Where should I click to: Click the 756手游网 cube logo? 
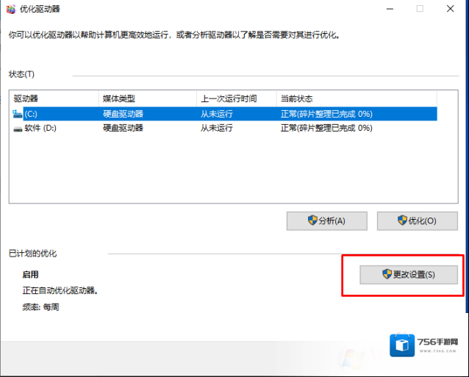[404, 347]
